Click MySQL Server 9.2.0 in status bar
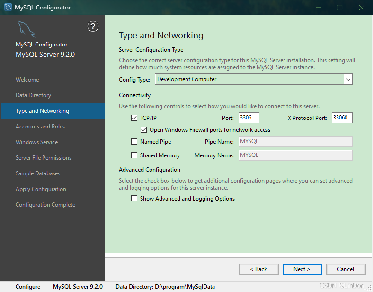 click(x=78, y=287)
